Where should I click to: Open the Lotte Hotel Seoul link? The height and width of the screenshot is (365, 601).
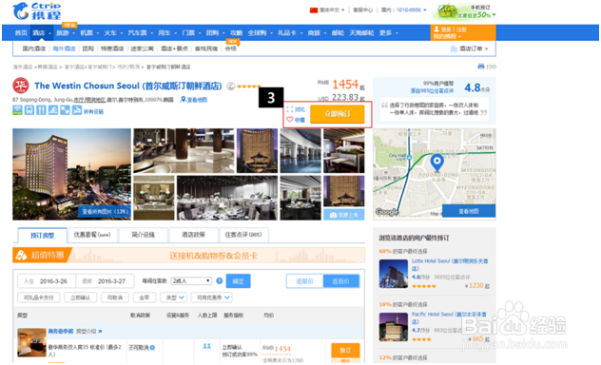coord(450,264)
